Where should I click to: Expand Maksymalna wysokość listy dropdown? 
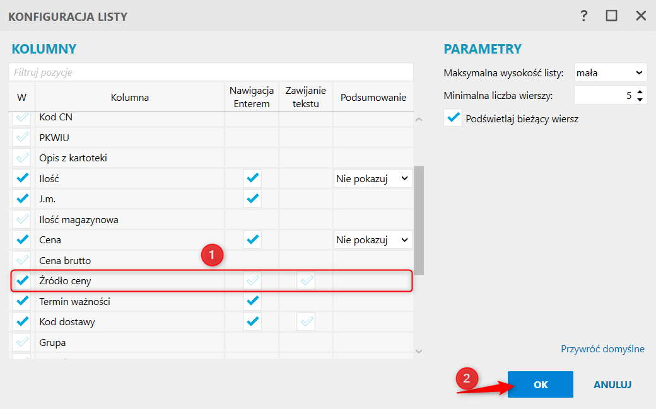click(x=611, y=72)
